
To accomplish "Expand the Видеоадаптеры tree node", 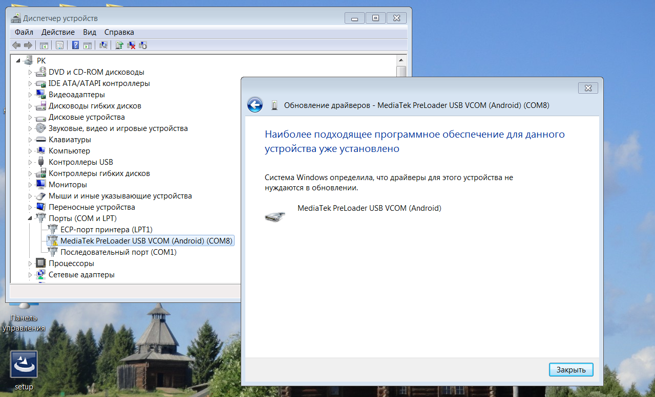I will tap(30, 95).
